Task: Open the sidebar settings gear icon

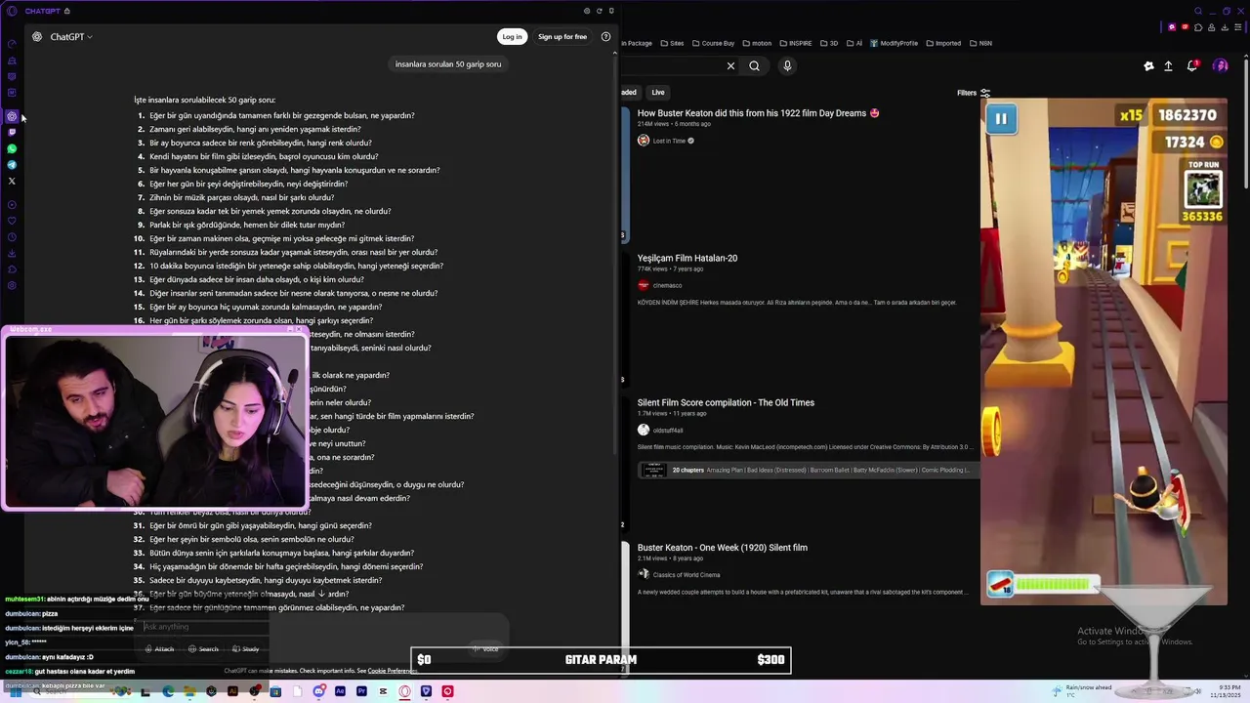Action: 12,286
